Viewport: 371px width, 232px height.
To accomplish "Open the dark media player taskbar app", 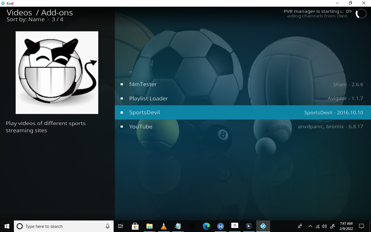I will [x=249, y=226].
